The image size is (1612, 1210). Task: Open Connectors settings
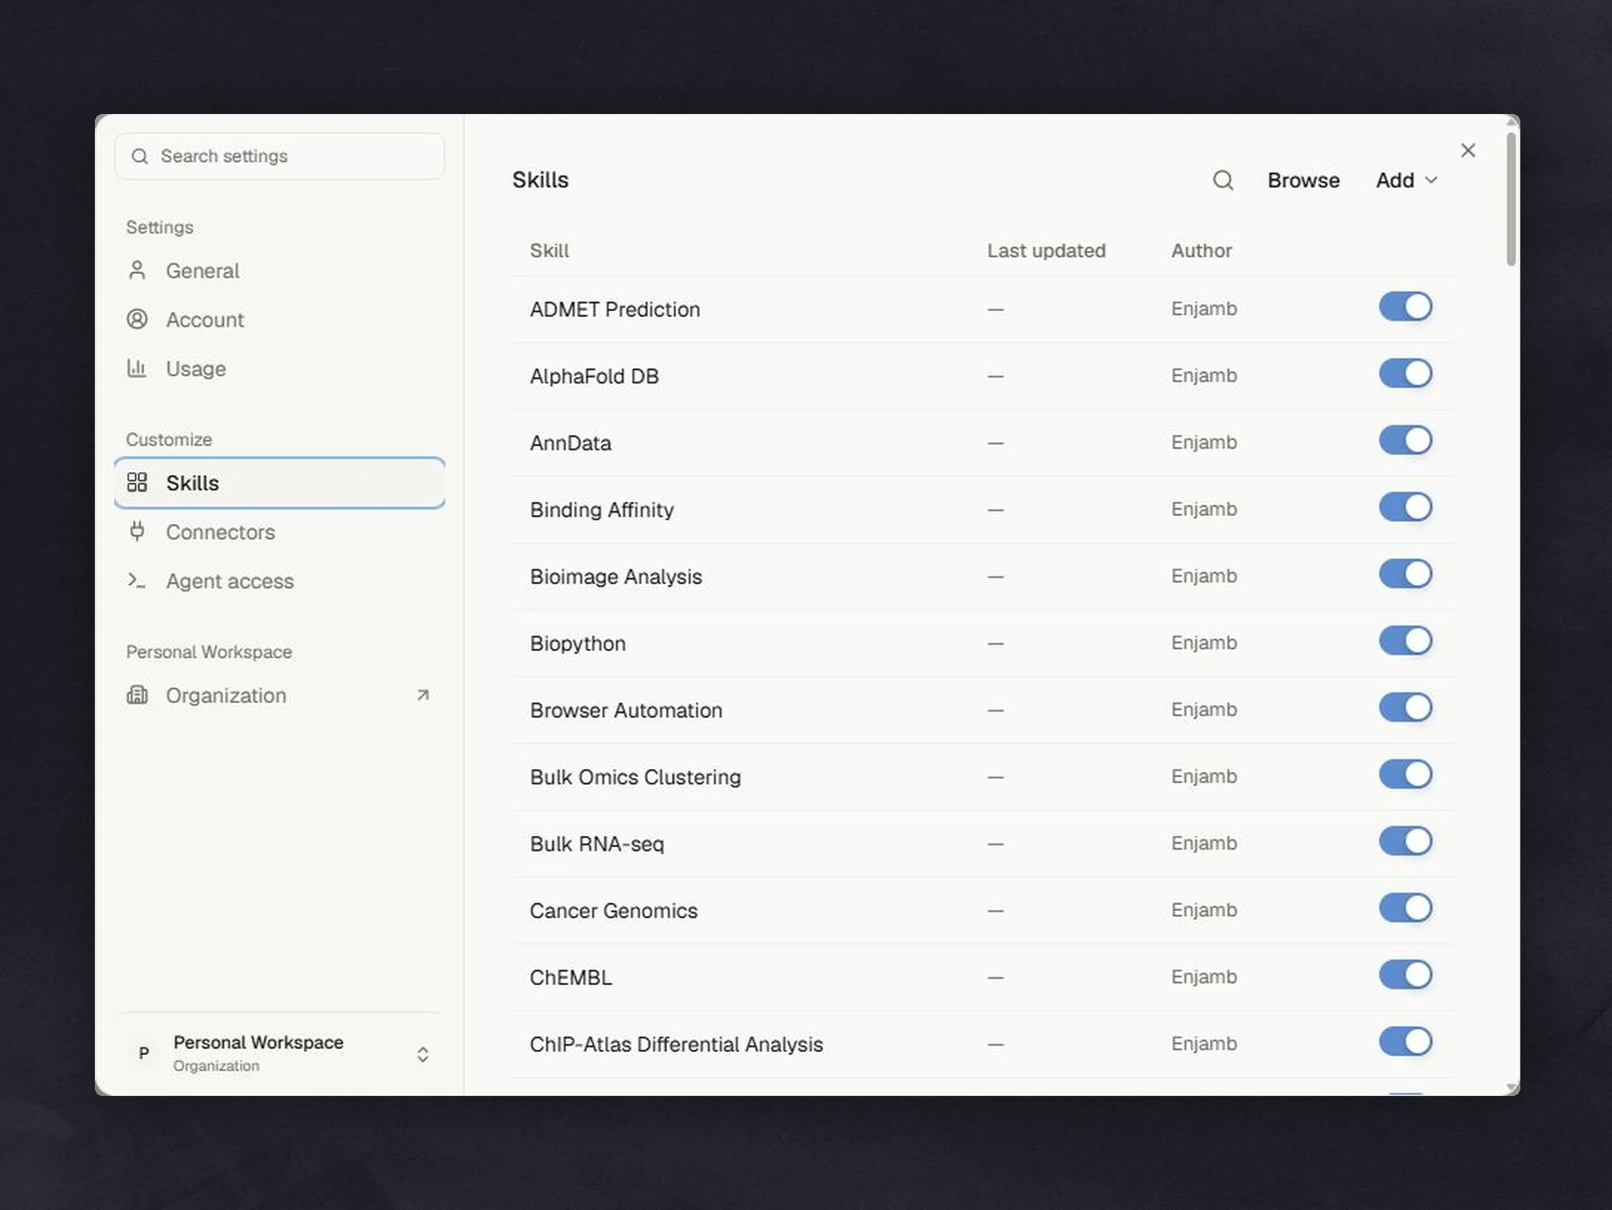[x=279, y=532]
